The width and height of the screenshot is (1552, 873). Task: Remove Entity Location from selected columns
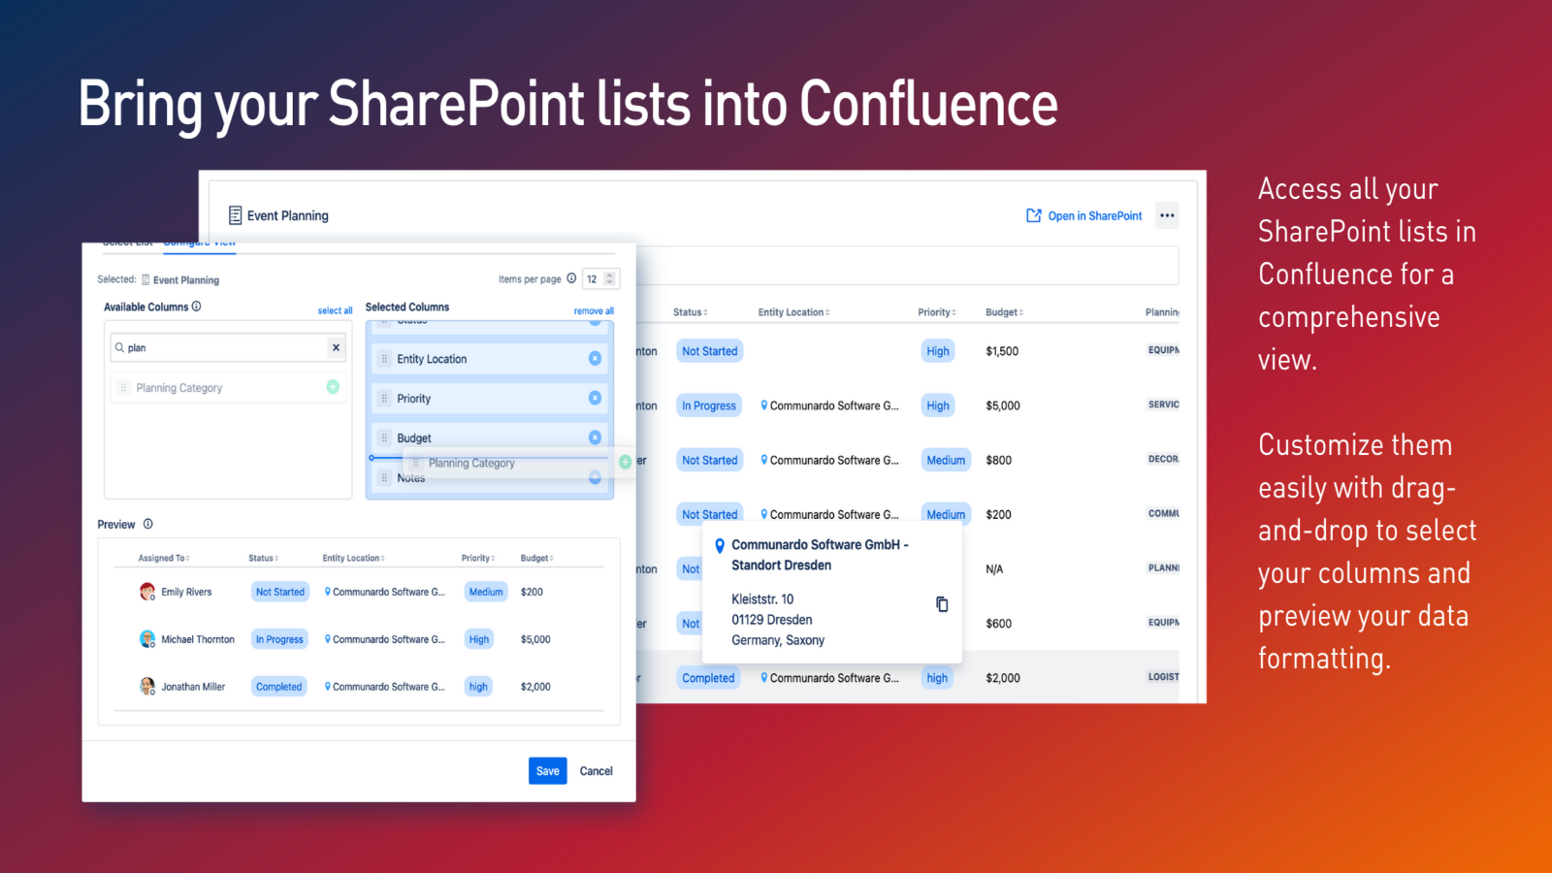[595, 359]
